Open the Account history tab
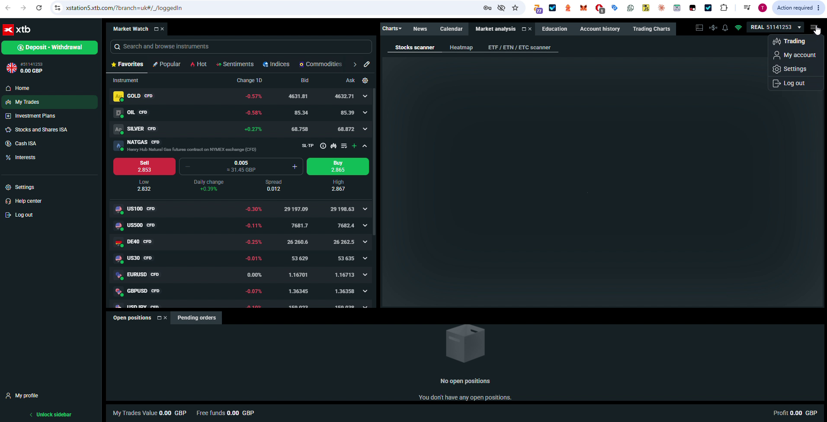 pos(599,29)
